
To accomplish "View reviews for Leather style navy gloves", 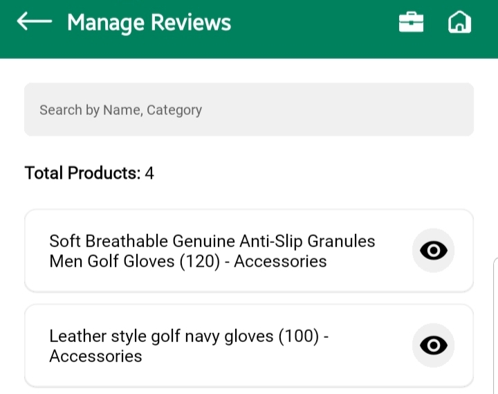I will click(x=434, y=346).
